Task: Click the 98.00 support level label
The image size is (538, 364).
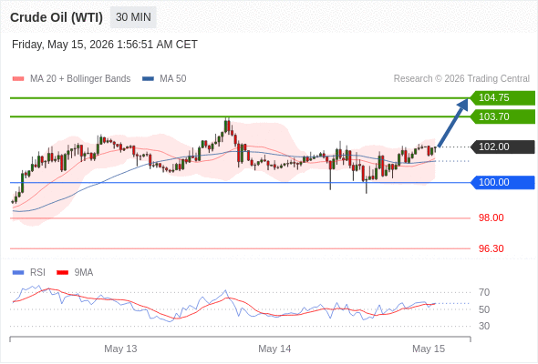Action: pyautogui.click(x=491, y=217)
